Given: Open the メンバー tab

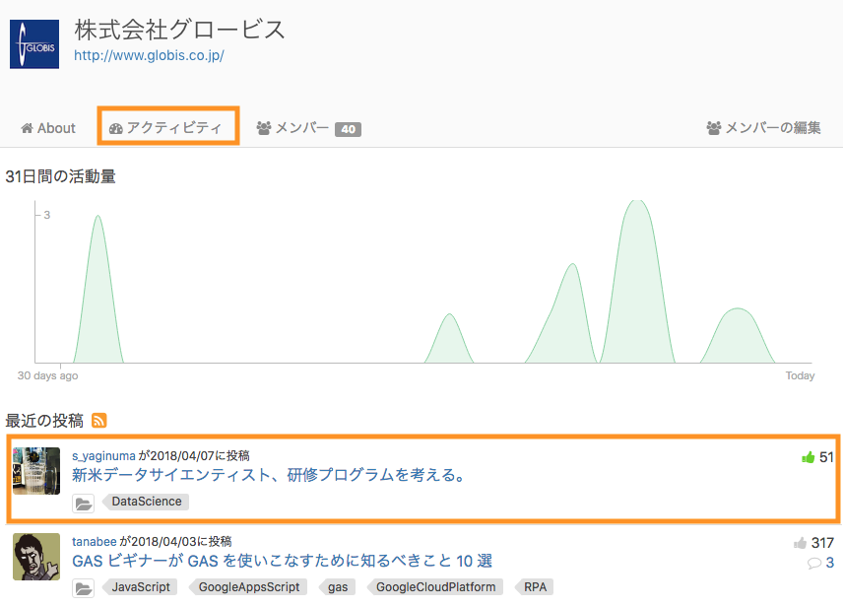Looking at the screenshot, I should click(x=308, y=128).
